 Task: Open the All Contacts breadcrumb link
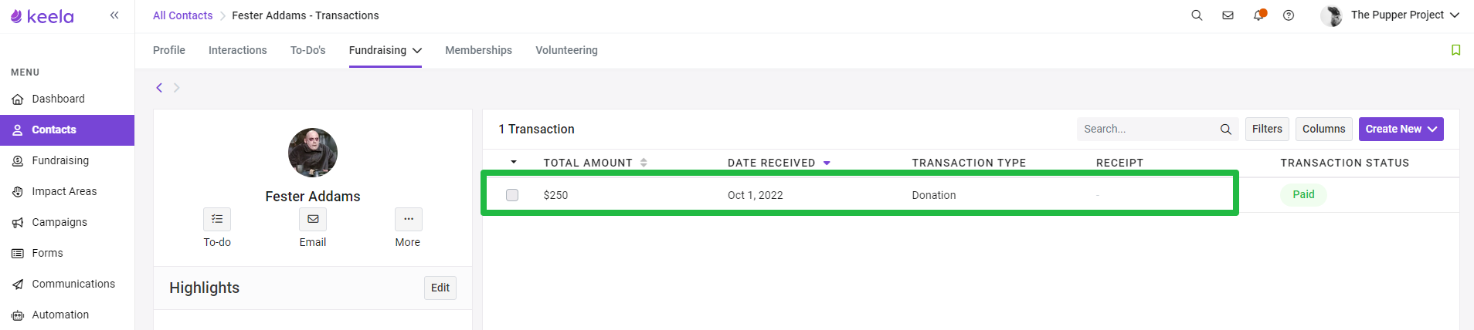click(x=182, y=15)
